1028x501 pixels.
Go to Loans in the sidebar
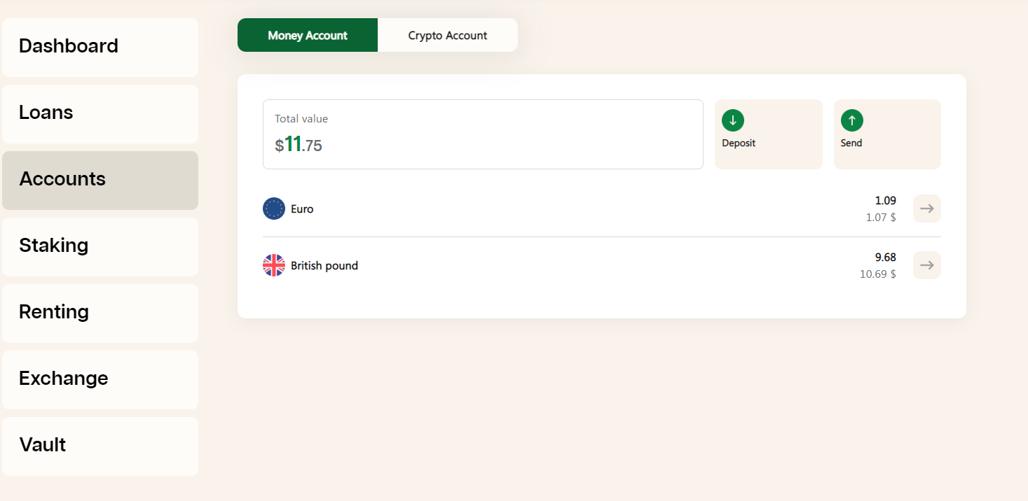click(100, 114)
